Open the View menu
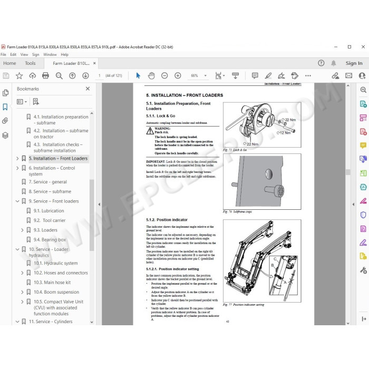 [24, 55]
